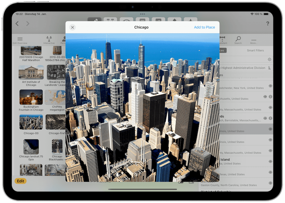Click the sort bars icon in sort field
Image resolution: width=285 pixels, height=203 pixels.
coord(269,68)
